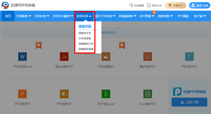Select the Word转PDF red icon

(x=64, y=56)
